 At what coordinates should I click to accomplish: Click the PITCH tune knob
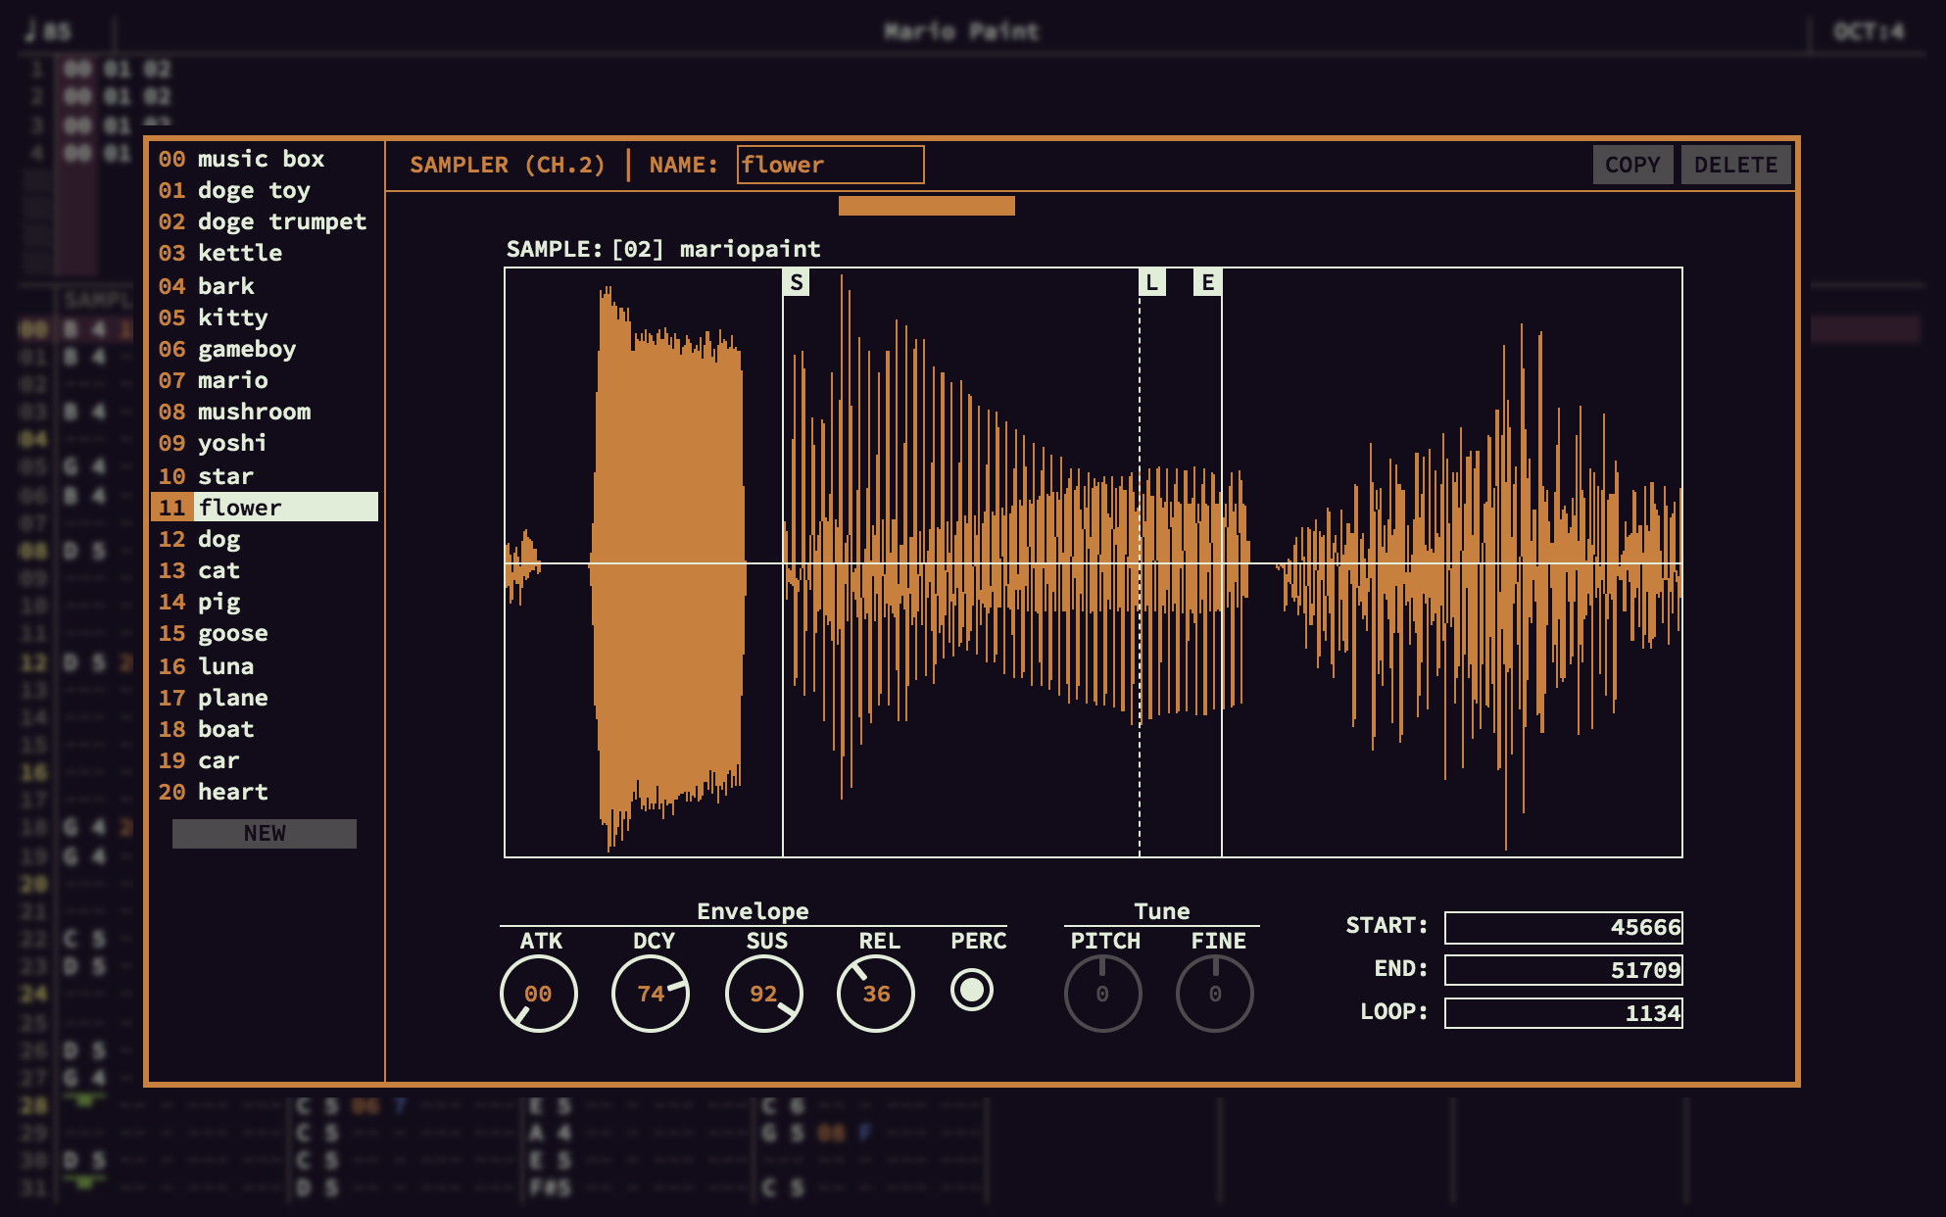point(1103,994)
